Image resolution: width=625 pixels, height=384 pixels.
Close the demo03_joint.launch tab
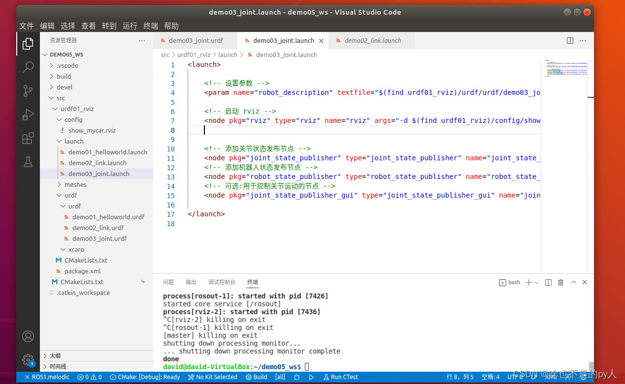(322, 41)
